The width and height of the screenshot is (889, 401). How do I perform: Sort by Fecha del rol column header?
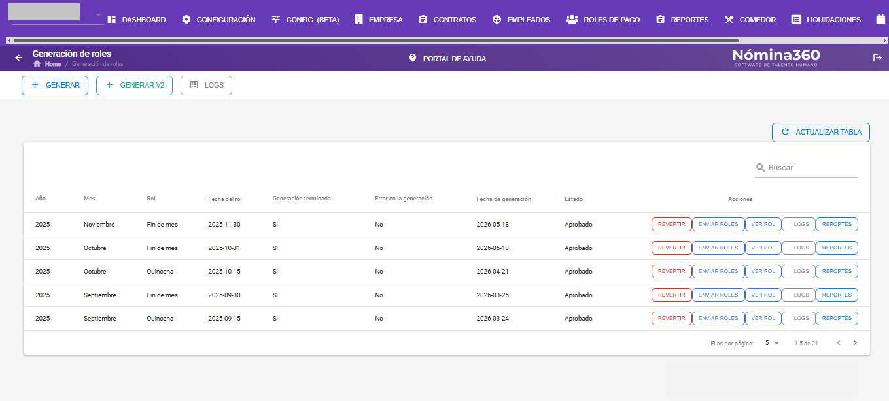pyautogui.click(x=225, y=199)
